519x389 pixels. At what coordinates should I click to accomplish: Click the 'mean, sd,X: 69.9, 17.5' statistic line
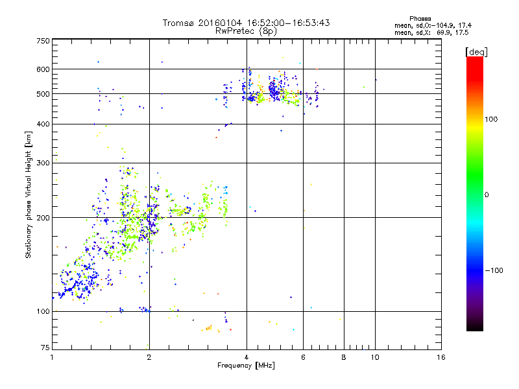tap(431, 33)
